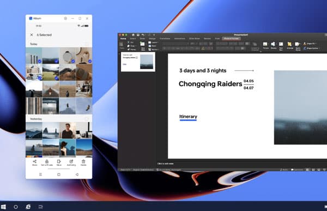Click the Undo arrow in PowerPoint
The image size is (327, 211).
point(143,35)
